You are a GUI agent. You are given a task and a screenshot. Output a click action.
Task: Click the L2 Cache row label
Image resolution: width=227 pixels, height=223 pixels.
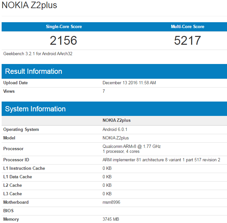(13, 185)
